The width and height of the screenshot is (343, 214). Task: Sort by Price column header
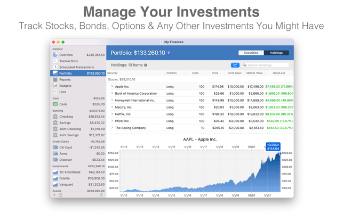[x=215, y=73]
